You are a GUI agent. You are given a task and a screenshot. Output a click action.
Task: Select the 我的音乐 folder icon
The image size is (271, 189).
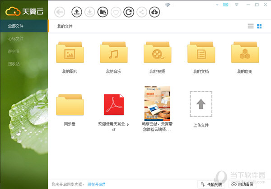tap(114, 52)
